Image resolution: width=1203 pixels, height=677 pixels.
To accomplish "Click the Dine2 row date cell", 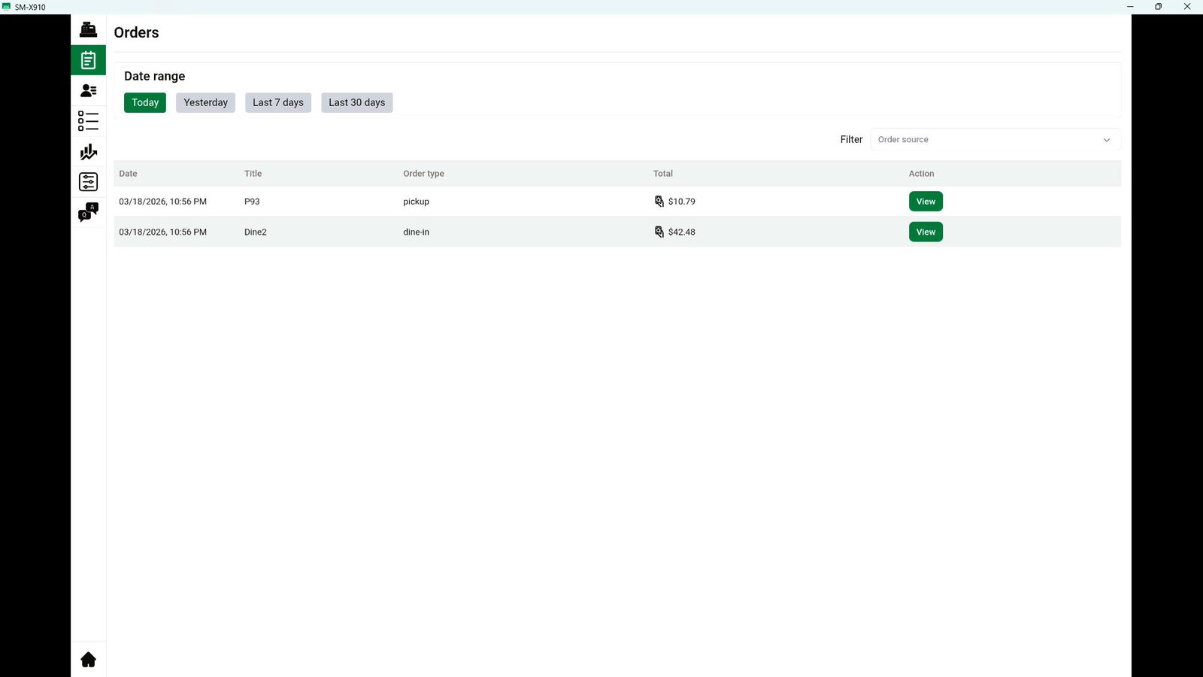I will pos(162,232).
